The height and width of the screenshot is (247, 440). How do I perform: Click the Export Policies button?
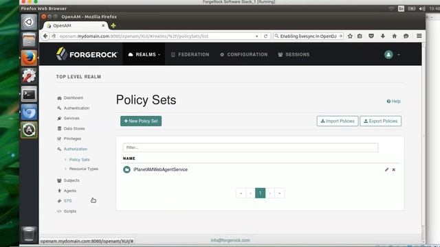pos(381,121)
